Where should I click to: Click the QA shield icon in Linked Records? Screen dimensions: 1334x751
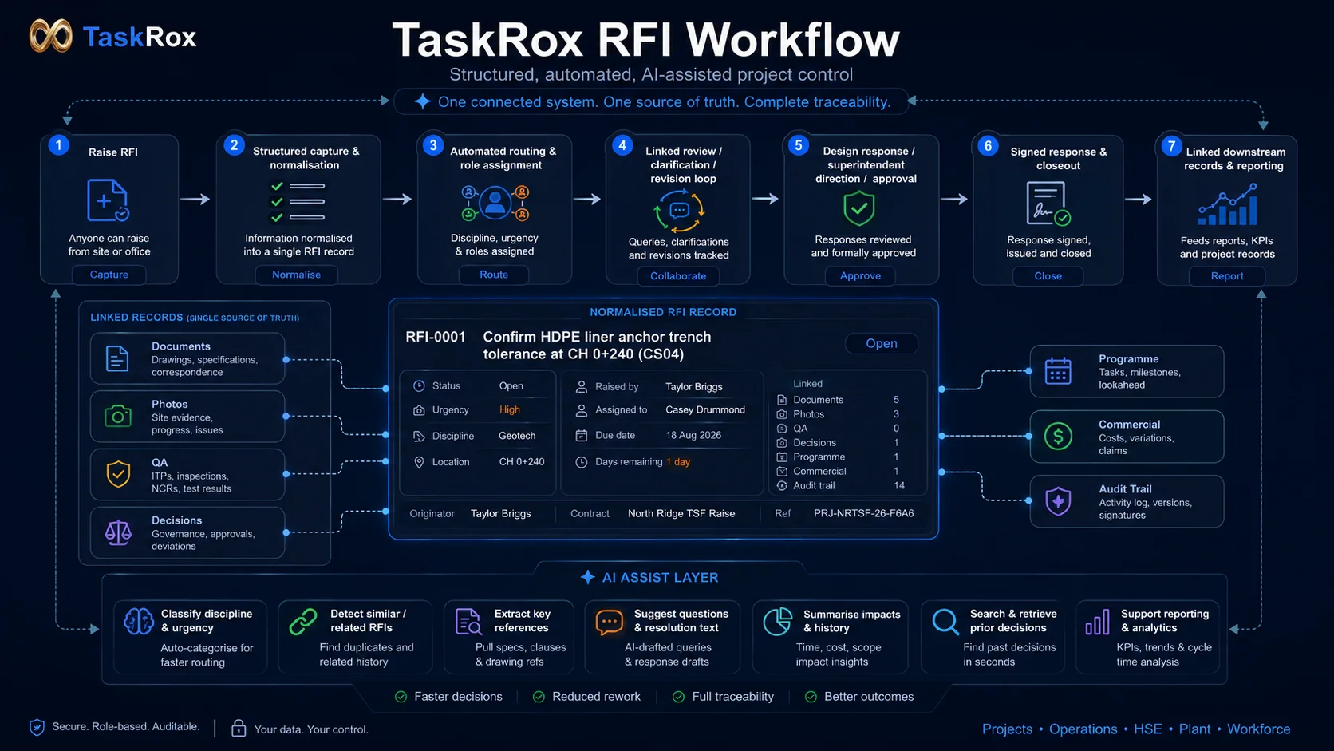click(x=118, y=474)
